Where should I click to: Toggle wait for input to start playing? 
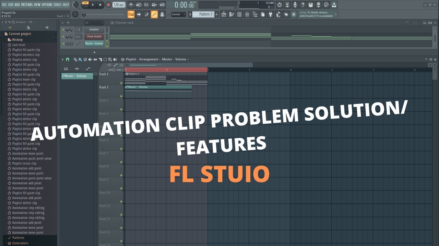tap(139, 5)
